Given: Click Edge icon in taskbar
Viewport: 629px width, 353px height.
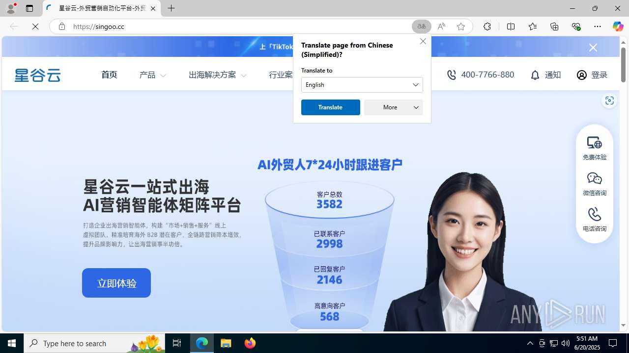Looking at the screenshot, I should pyautogui.click(x=202, y=343).
